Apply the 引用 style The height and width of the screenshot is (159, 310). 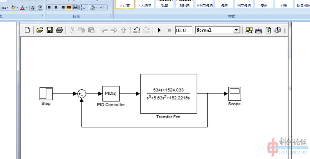point(284,4)
